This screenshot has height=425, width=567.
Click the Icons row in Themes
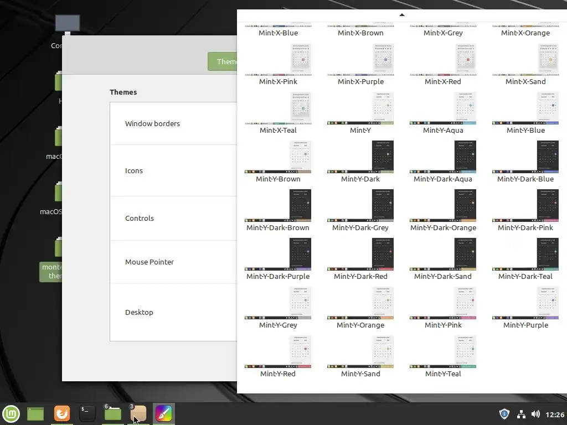[173, 170]
